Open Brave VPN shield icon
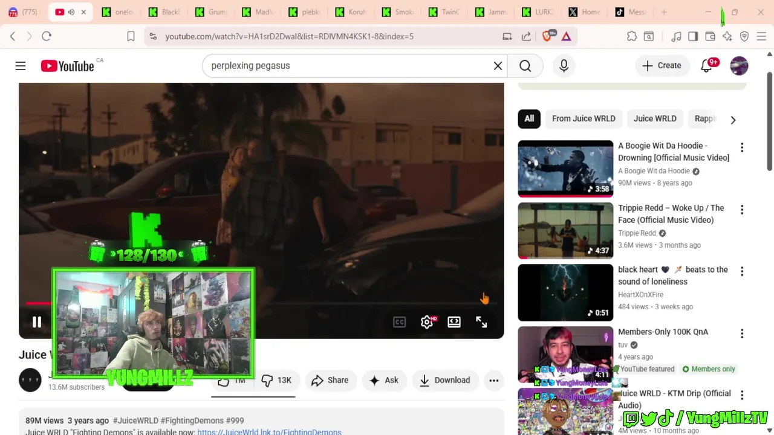The width and height of the screenshot is (774, 435). point(744,36)
